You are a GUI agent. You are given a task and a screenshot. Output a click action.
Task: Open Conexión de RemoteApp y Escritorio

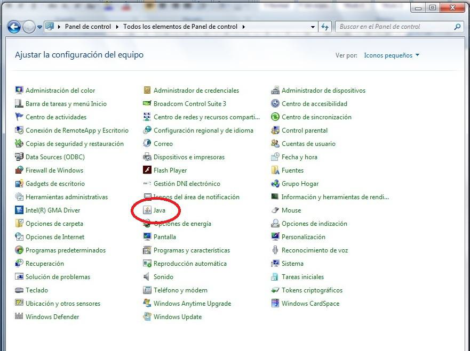[x=77, y=130]
